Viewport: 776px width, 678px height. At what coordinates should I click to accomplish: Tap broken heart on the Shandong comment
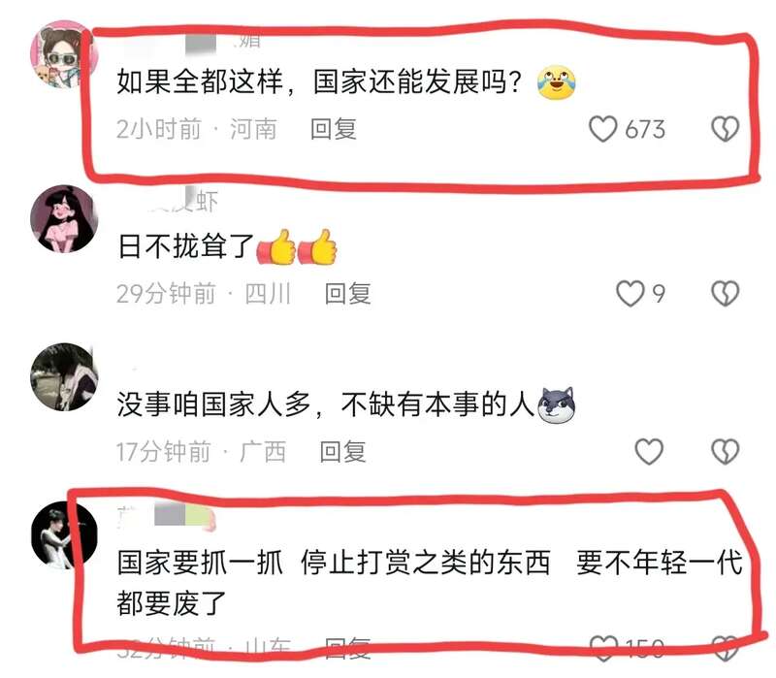point(725,648)
